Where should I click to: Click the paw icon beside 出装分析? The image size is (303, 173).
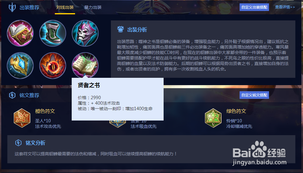point(121,29)
